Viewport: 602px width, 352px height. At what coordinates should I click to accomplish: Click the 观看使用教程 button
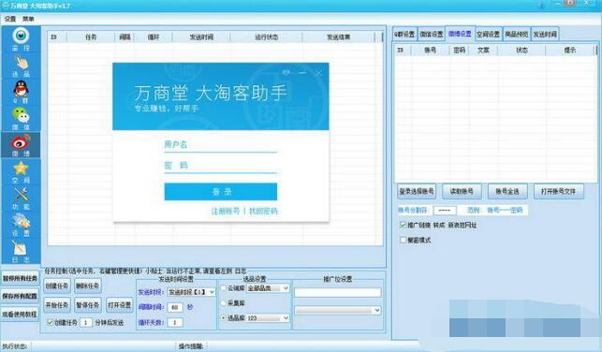[x=20, y=314]
